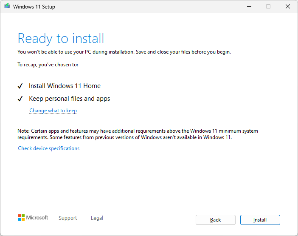Open Check device specifications link
Screen dimensions: 298x236
(x=49, y=148)
